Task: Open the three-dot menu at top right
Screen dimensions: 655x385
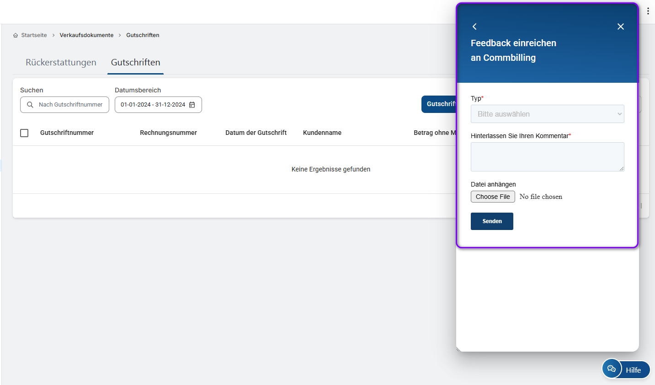Action: click(x=648, y=11)
